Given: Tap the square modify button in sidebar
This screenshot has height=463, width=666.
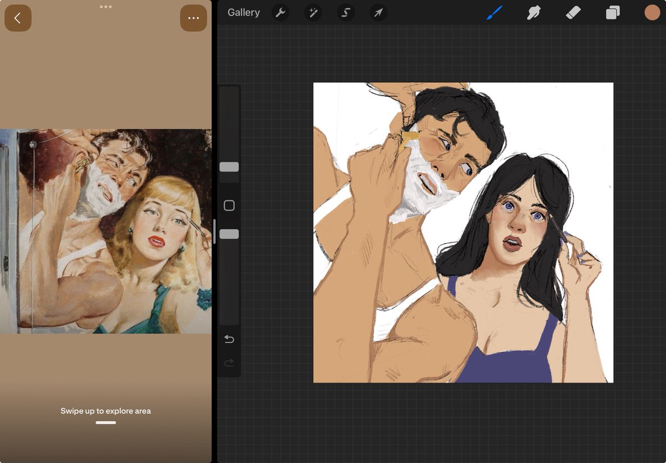Looking at the screenshot, I should [229, 206].
